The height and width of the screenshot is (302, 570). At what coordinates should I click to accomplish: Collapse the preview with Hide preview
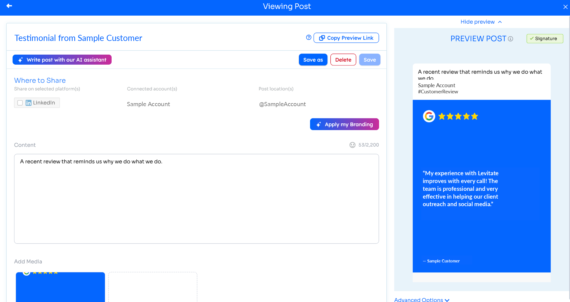point(481,22)
